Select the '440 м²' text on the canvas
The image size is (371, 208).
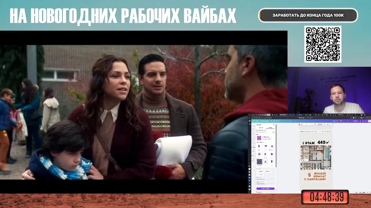[323, 142]
